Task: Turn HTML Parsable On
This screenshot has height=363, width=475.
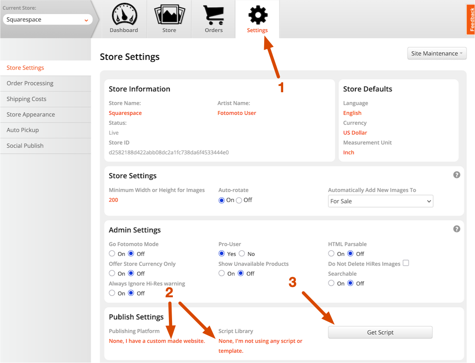Action: pos(331,253)
